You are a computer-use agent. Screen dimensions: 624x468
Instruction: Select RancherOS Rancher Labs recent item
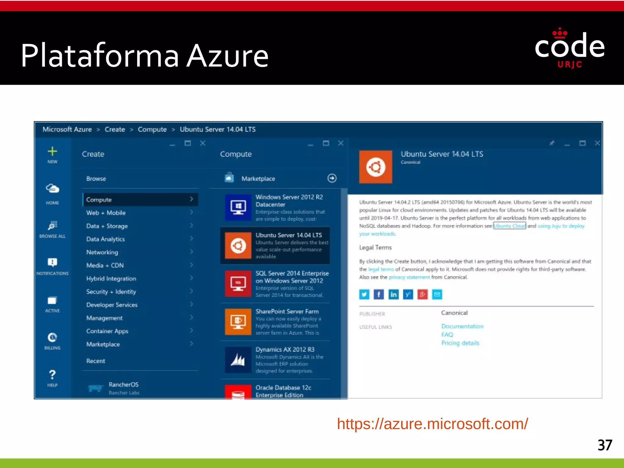pyautogui.click(x=140, y=388)
